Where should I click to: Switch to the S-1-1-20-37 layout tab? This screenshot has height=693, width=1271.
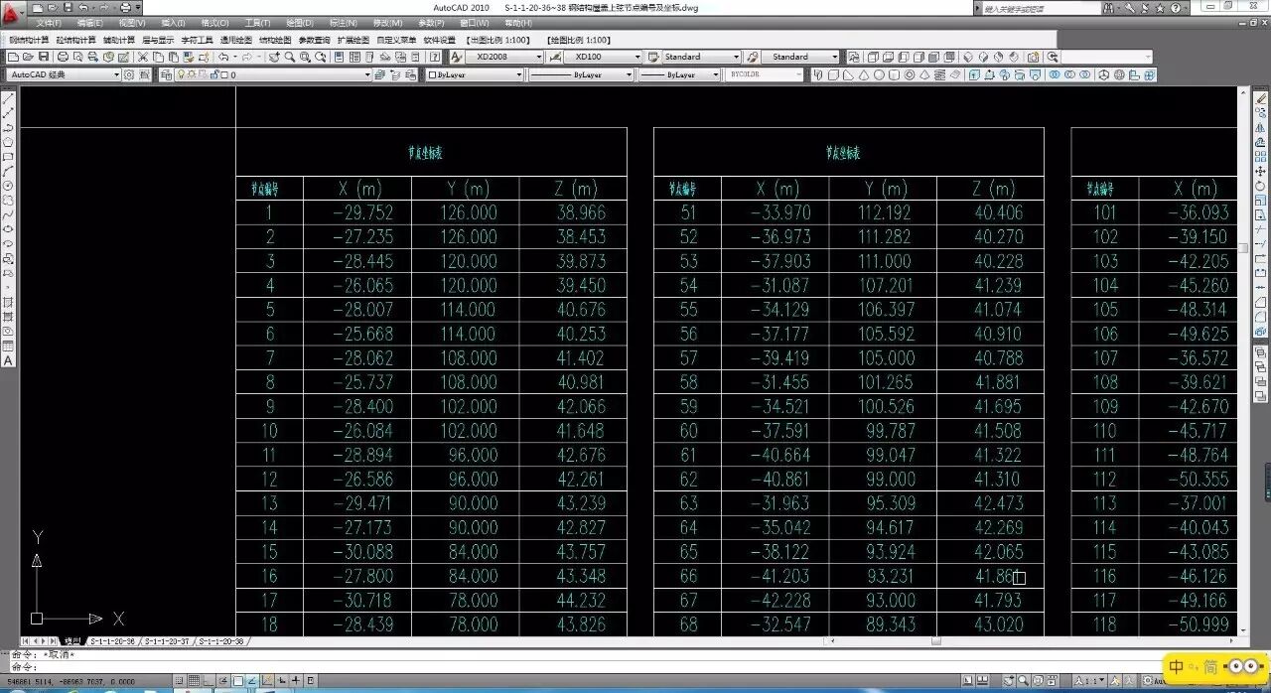(x=167, y=641)
